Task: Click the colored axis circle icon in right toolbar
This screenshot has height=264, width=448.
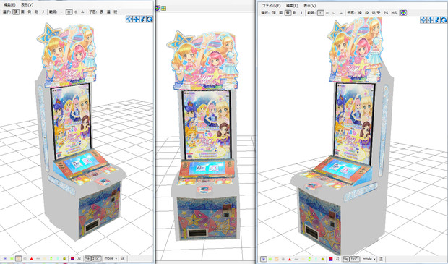Action: click(403, 13)
